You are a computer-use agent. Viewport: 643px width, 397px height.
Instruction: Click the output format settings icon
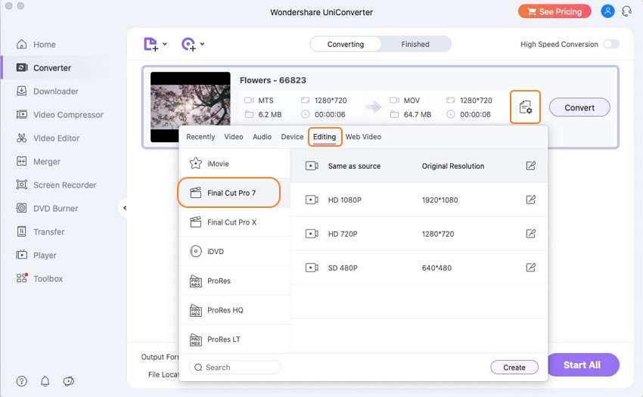click(x=526, y=107)
